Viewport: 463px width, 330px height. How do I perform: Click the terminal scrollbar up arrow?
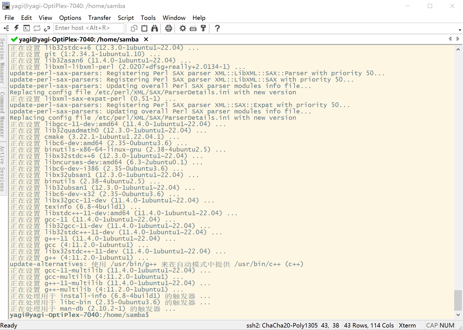tap(458, 50)
